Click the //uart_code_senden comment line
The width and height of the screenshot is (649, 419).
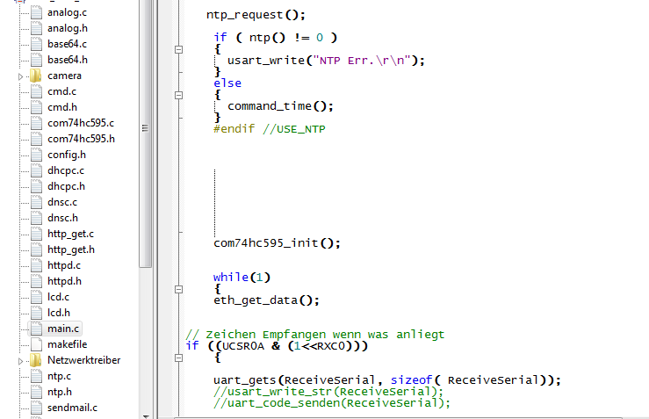point(332,403)
